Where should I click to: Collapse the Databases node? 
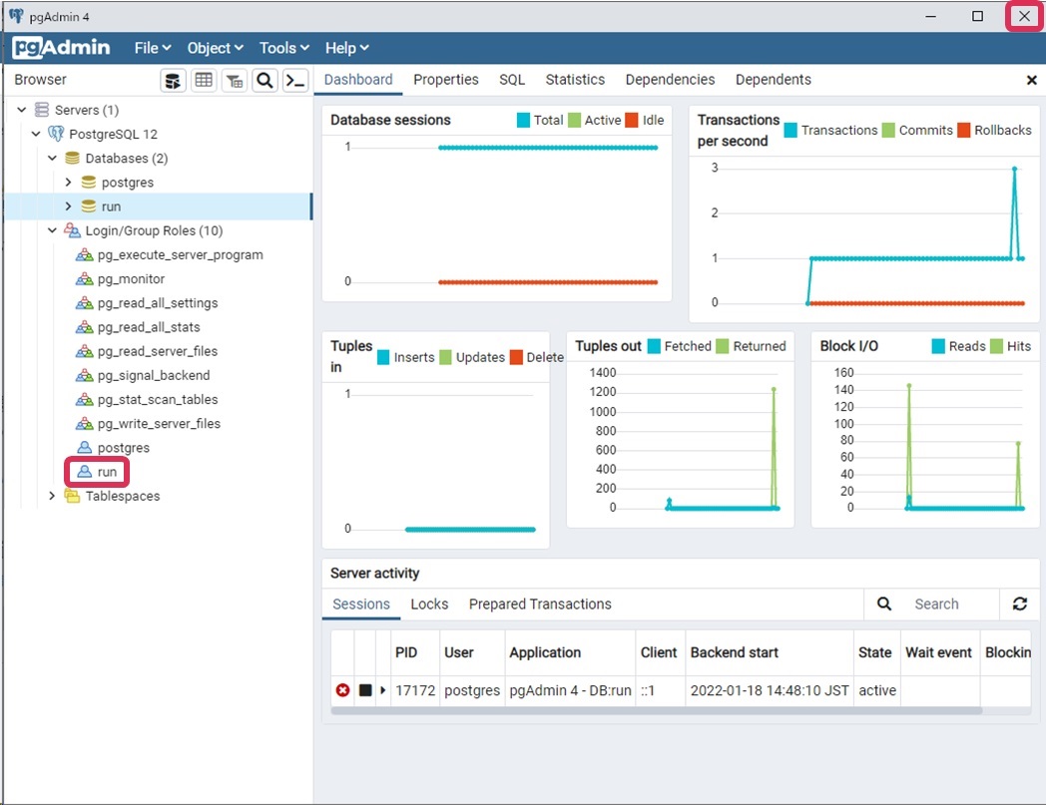[52, 158]
